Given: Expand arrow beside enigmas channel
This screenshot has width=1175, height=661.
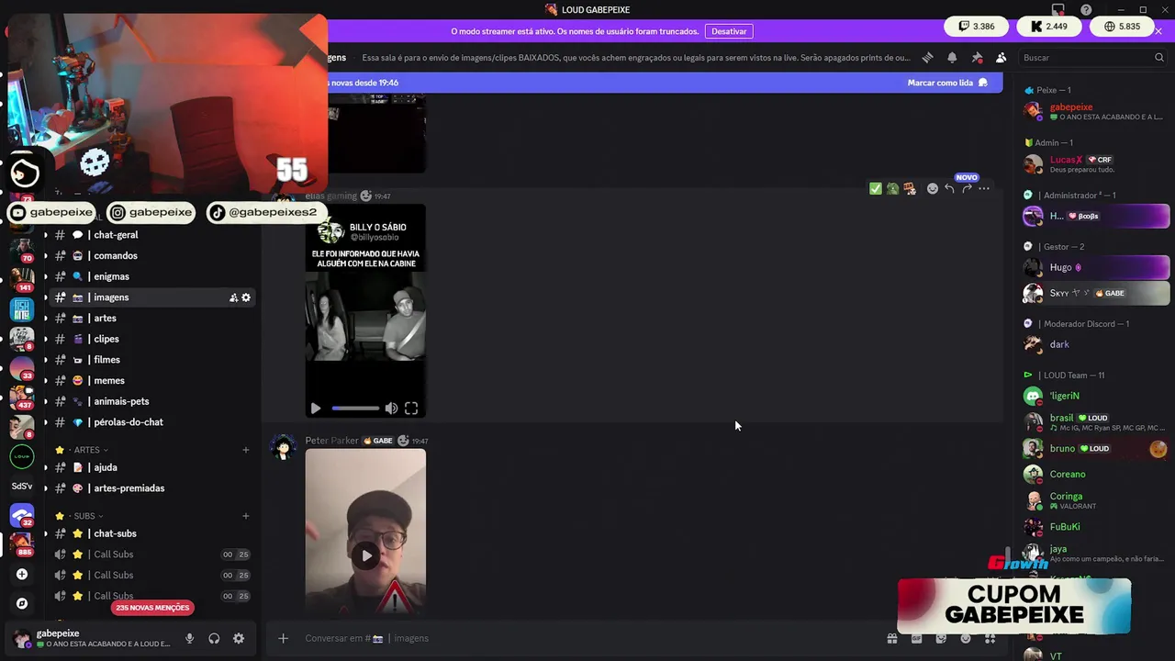Looking at the screenshot, I should coord(45,276).
